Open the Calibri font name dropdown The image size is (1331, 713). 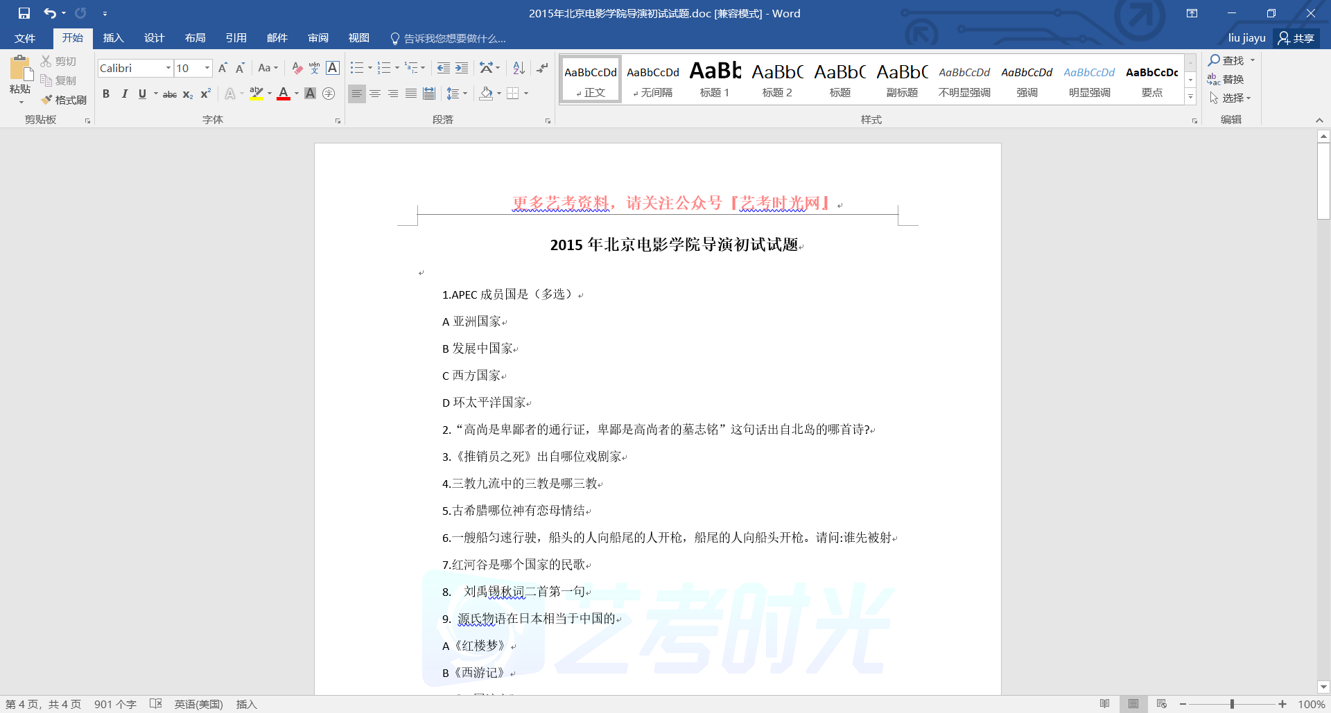point(168,68)
